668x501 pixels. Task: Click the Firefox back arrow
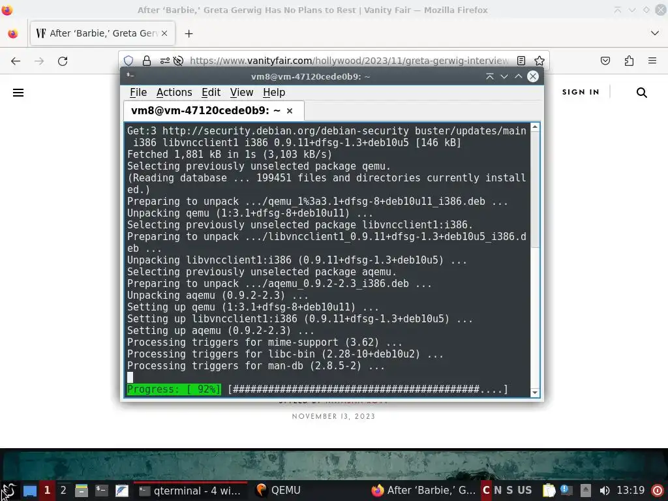pos(16,61)
